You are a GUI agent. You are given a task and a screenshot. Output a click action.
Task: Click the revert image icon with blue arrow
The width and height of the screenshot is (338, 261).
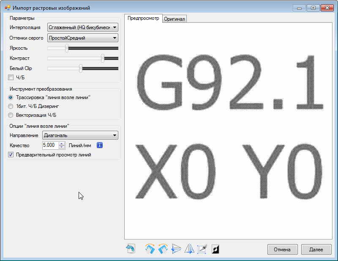tap(131, 249)
